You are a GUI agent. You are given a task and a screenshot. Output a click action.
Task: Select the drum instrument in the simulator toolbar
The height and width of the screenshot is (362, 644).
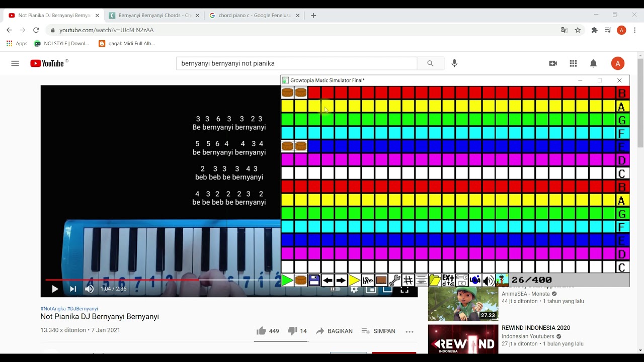pos(301,280)
